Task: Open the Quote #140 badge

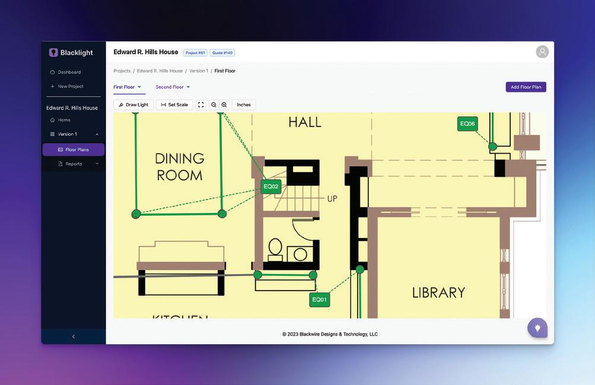Action: click(x=222, y=53)
